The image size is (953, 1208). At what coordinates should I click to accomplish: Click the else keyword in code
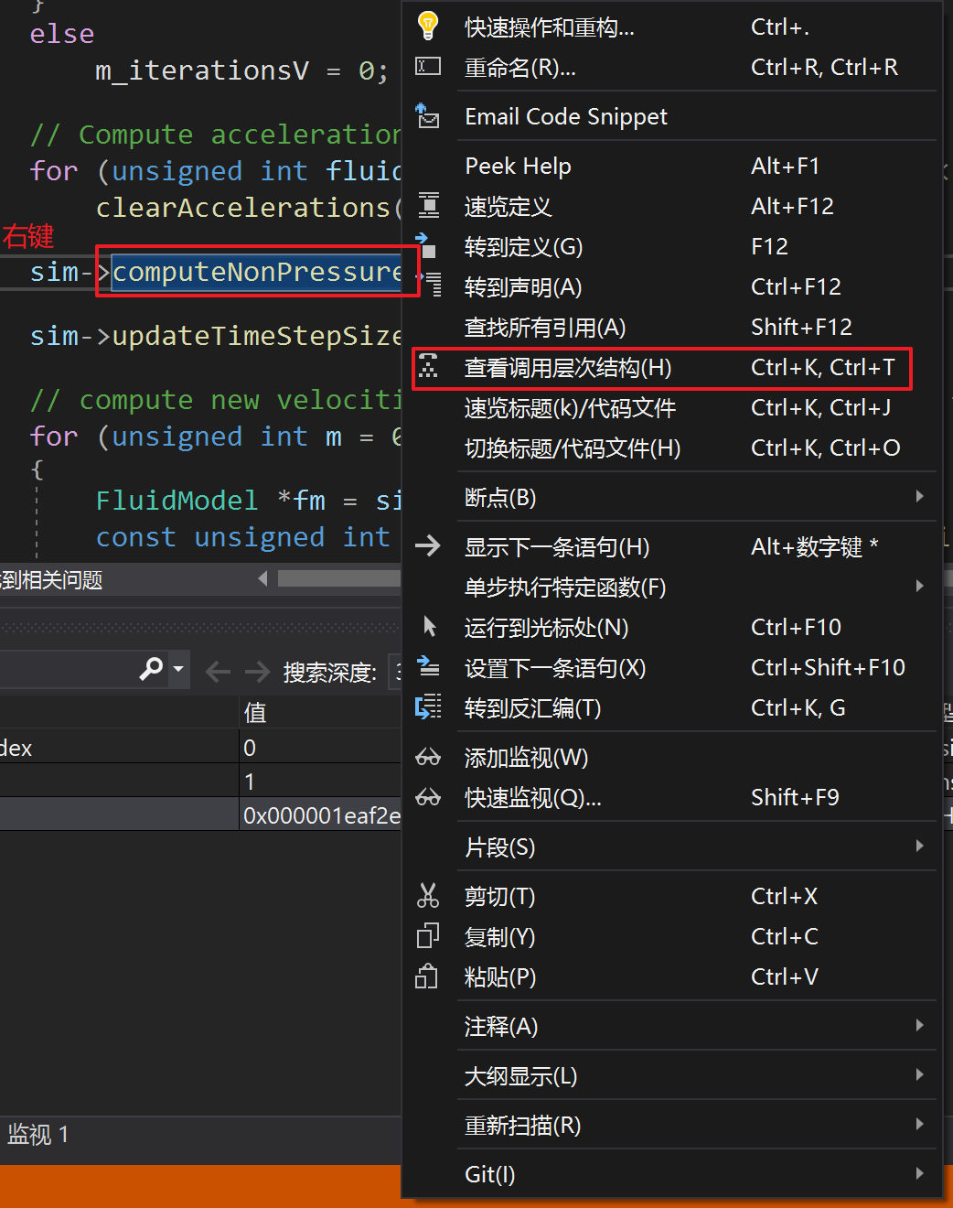point(62,34)
